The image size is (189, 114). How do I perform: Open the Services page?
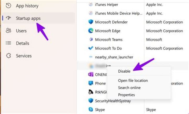pos(39,56)
